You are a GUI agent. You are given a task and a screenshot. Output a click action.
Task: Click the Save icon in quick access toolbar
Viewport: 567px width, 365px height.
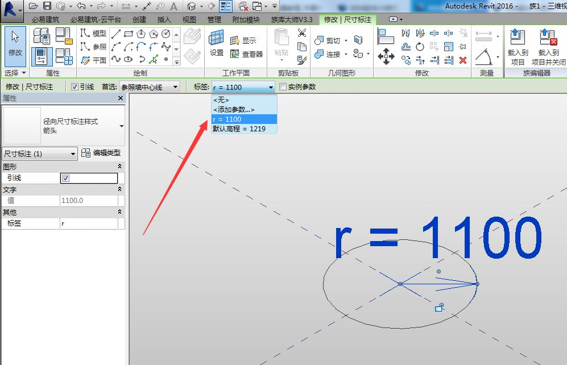pos(47,6)
